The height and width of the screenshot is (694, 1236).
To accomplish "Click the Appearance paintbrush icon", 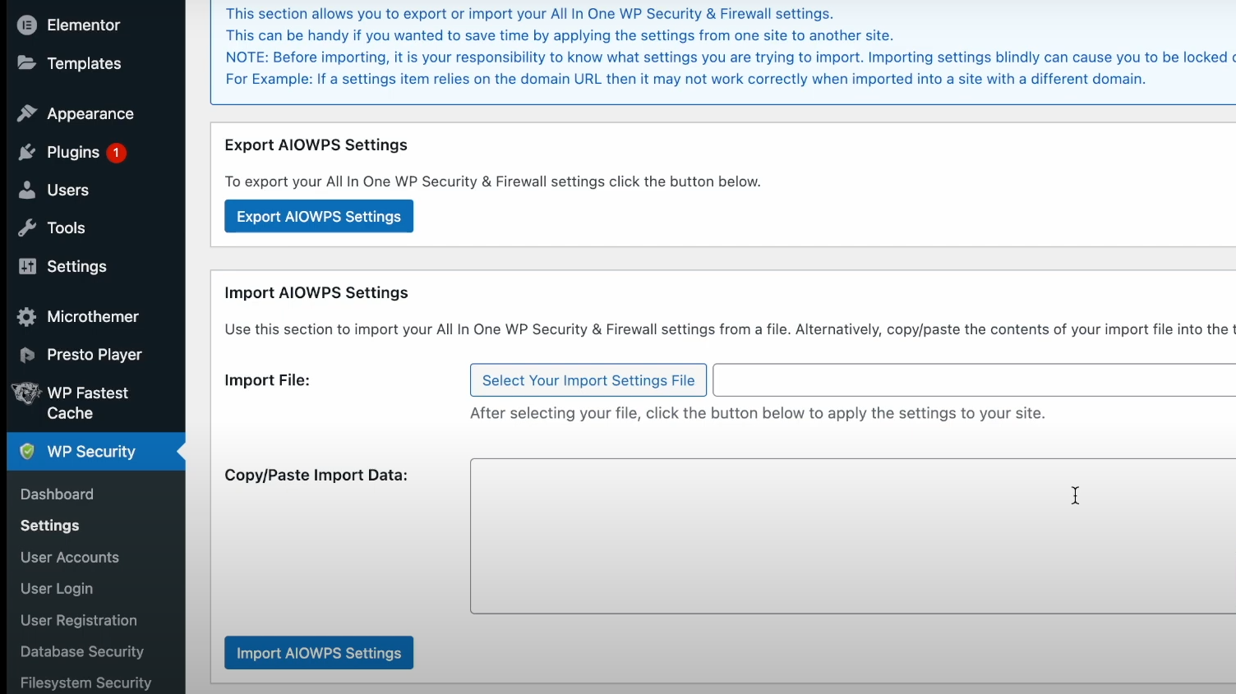I will coord(27,113).
